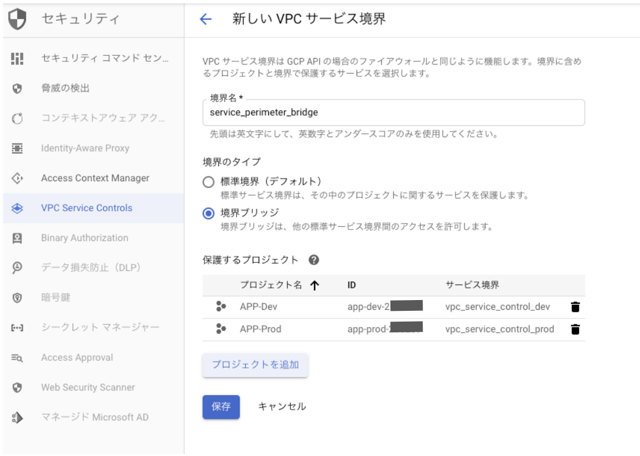
Task: Go back using the blue arrow
Action: [205, 19]
